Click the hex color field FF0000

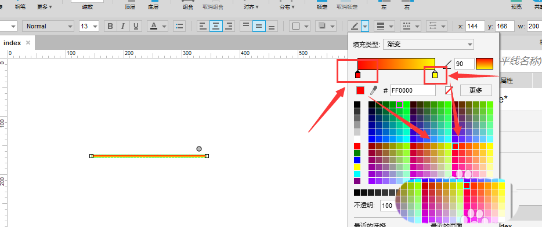(413, 90)
